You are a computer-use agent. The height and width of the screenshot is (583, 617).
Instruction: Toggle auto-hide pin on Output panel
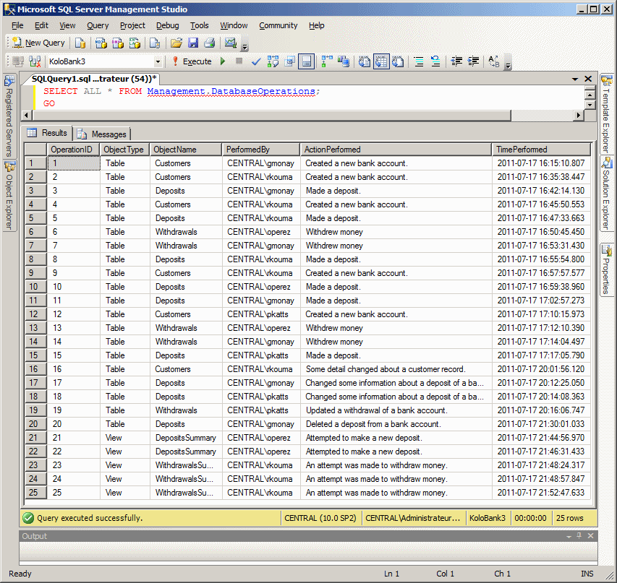pos(579,535)
